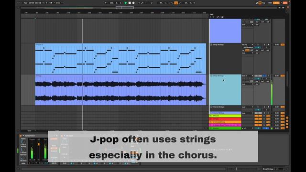Select the MIDI clip with note bars
Viewport: 306px width, 172px height.
point(120,59)
